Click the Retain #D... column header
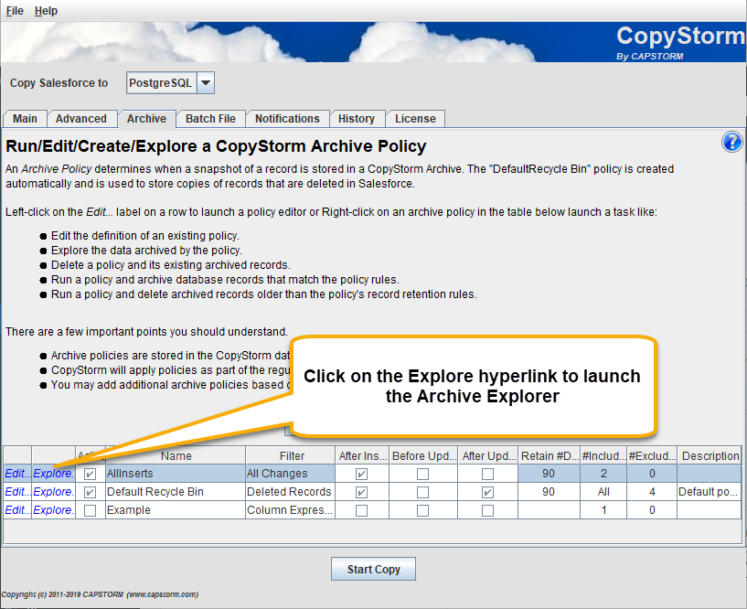 tap(549, 456)
